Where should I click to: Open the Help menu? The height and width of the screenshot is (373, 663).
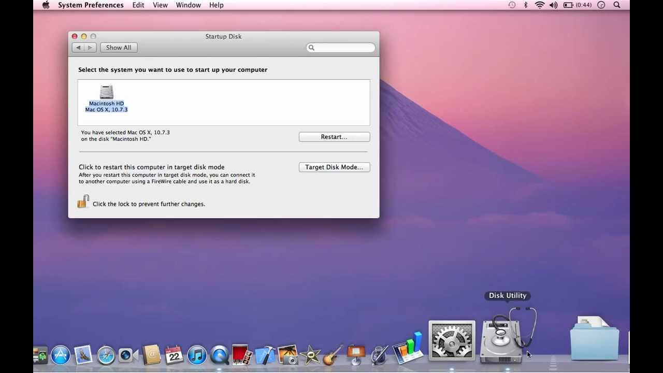[217, 5]
